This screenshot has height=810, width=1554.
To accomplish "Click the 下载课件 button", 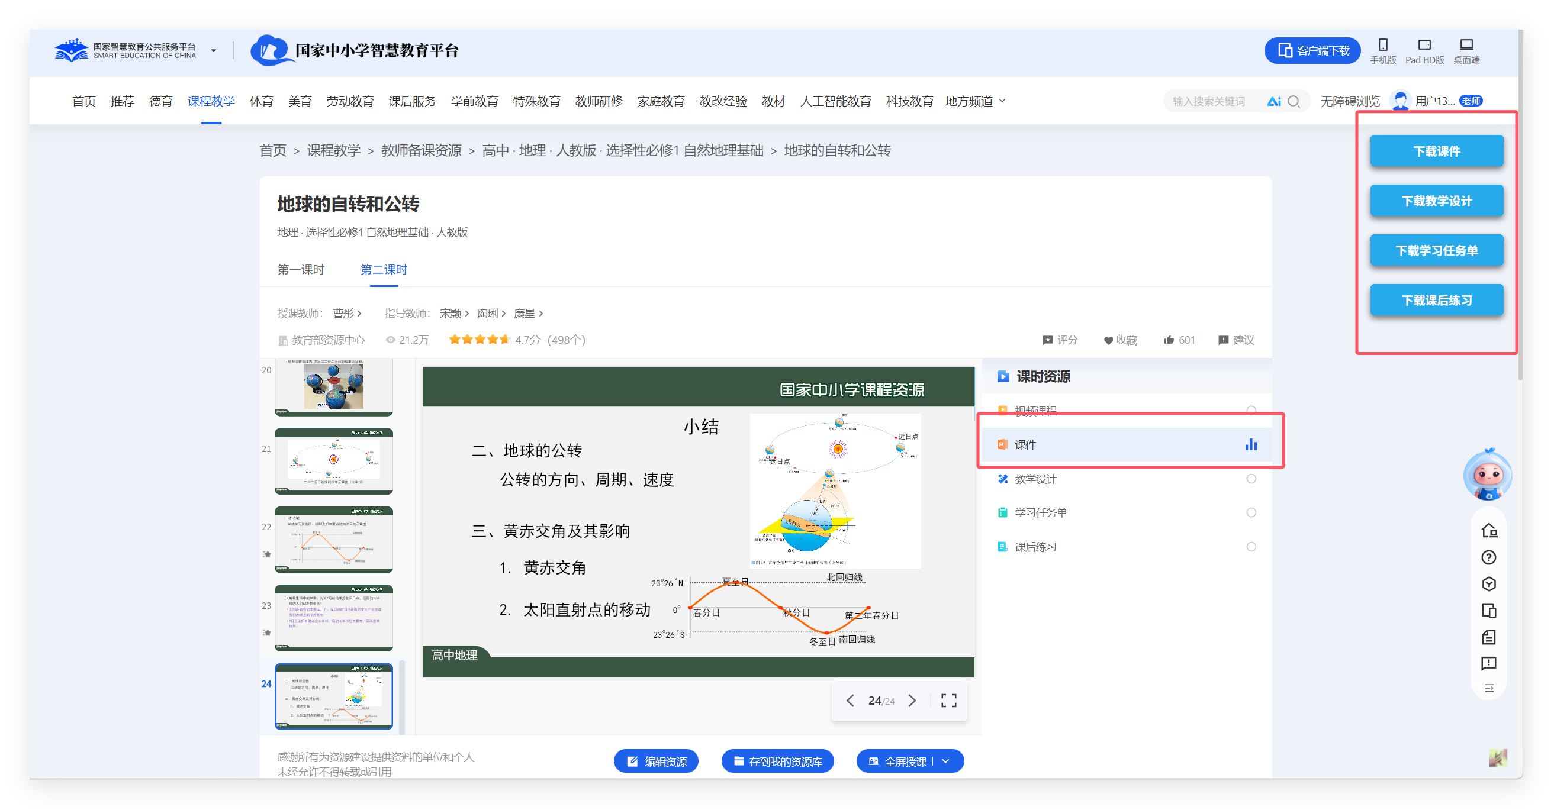I will tap(1437, 151).
